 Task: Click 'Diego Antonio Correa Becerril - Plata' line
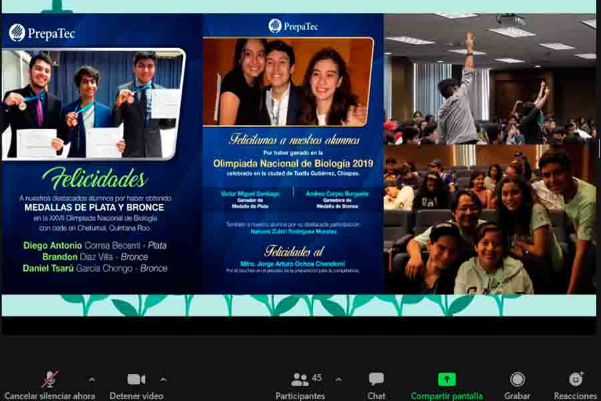[95, 245]
